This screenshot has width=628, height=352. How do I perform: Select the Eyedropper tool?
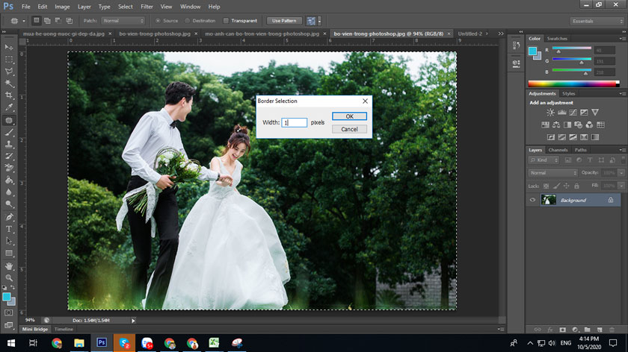tap(9, 107)
